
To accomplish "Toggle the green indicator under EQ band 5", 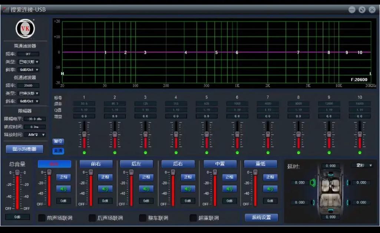I will point(206,152).
